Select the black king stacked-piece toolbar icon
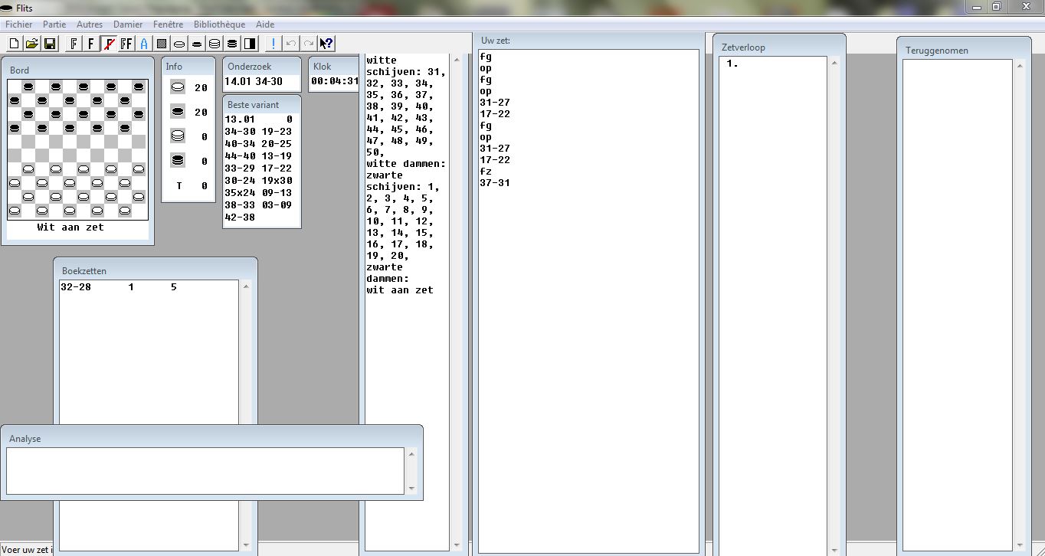Image resolution: width=1045 pixels, height=556 pixels. coord(232,44)
